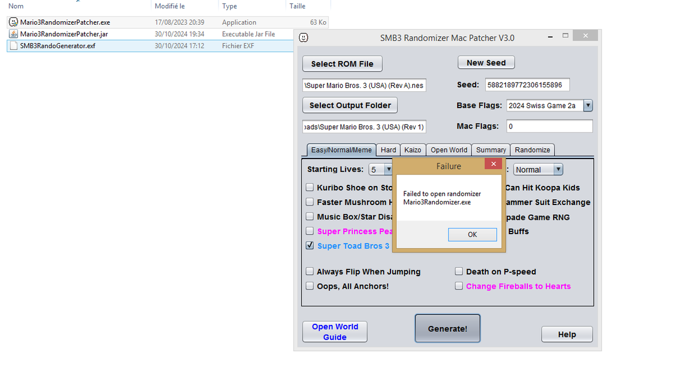Image resolution: width=690 pixels, height=368 pixels.
Task: Sort files by the Nom column header
Action: [x=16, y=6]
